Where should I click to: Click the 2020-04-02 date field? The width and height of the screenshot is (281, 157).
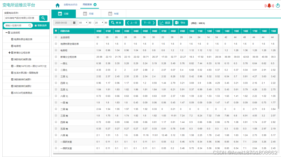pyautogui.click(x=62, y=23)
